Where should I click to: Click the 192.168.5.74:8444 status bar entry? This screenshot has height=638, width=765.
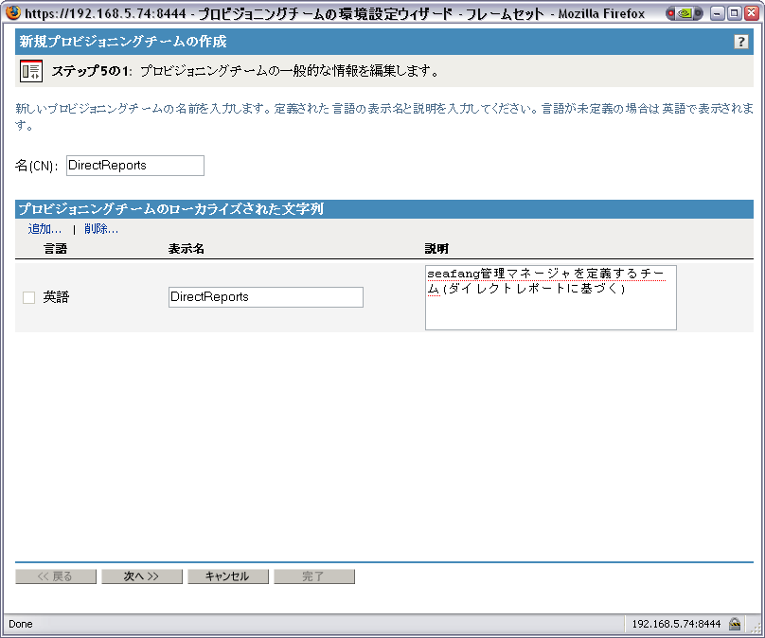[x=676, y=624]
